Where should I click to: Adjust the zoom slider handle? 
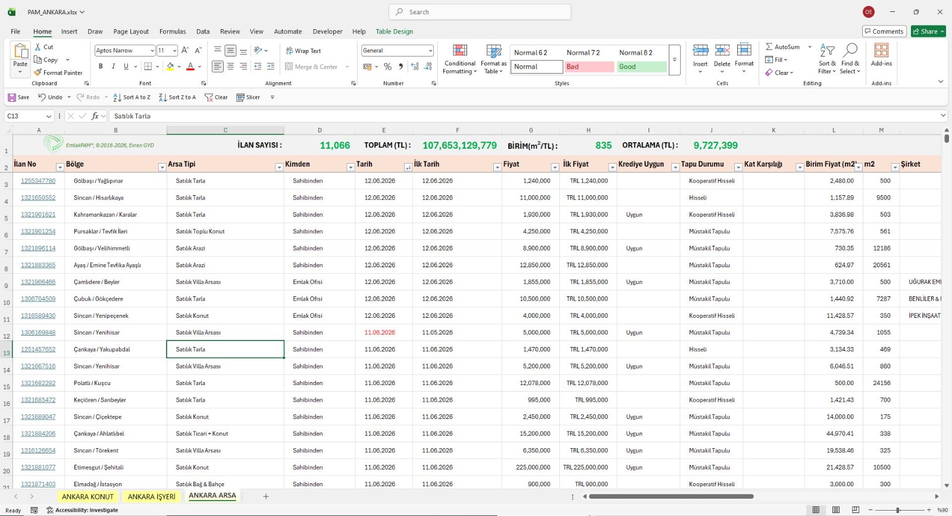(x=898, y=510)
